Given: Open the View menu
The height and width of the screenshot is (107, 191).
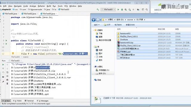Looking at the screenshot, I should [x=10, y=6].
